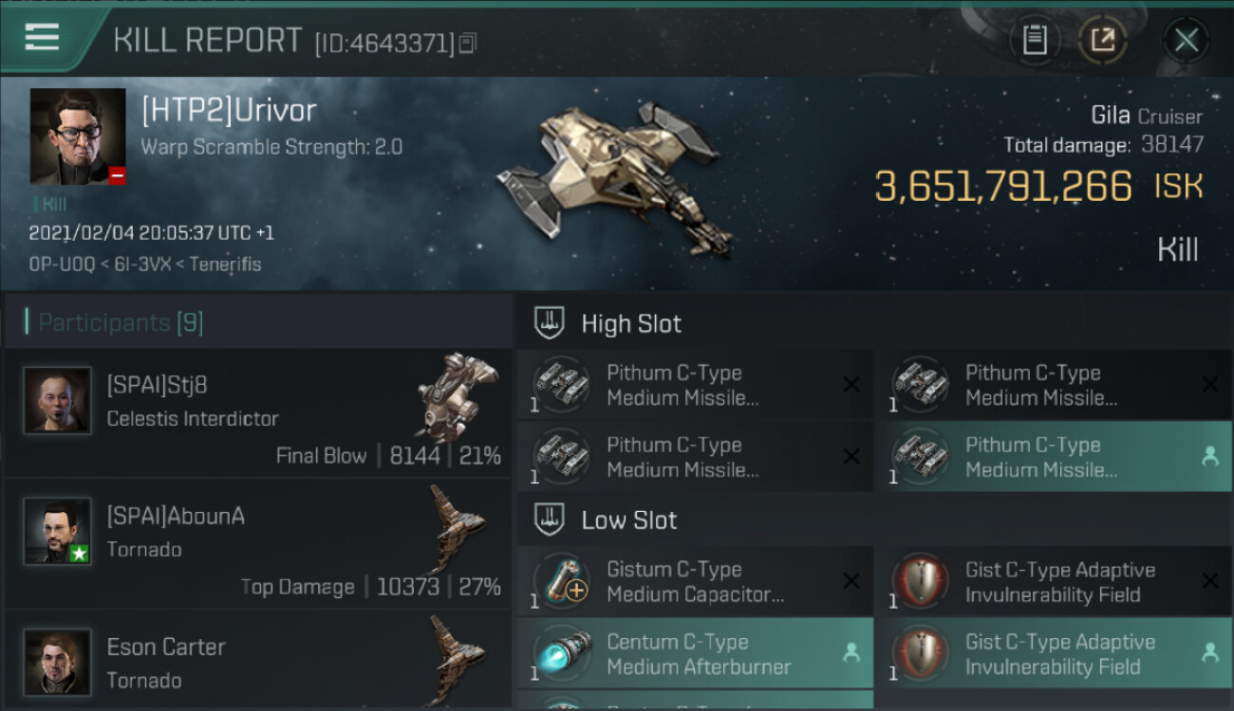Open Eson Carter's participant entry
The image size is (1234, 711).
click(x=257, y=660)
